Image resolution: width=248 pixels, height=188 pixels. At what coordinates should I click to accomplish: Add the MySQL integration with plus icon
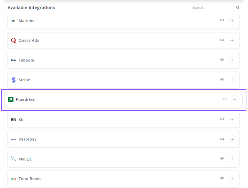point(232,159)
